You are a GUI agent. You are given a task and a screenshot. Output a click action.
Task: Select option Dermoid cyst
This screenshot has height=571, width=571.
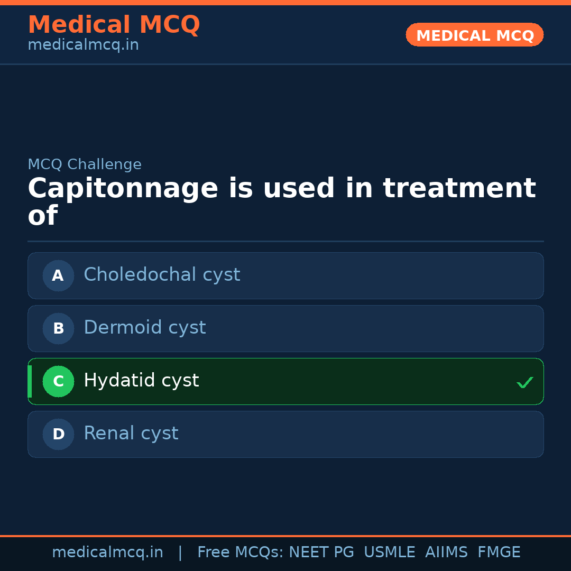pyautogui.click(x=144, y=328)
